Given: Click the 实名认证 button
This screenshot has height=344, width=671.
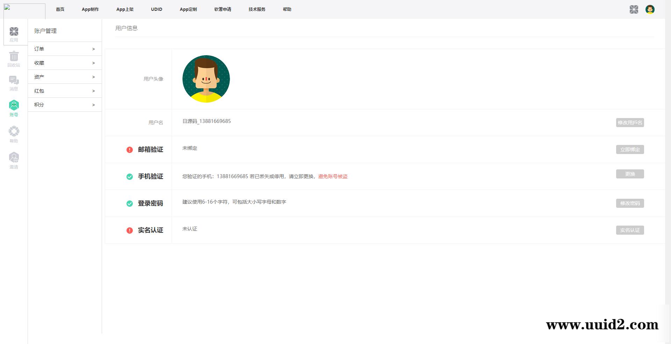Looking at the screenshot, I should tap(630, 230).
